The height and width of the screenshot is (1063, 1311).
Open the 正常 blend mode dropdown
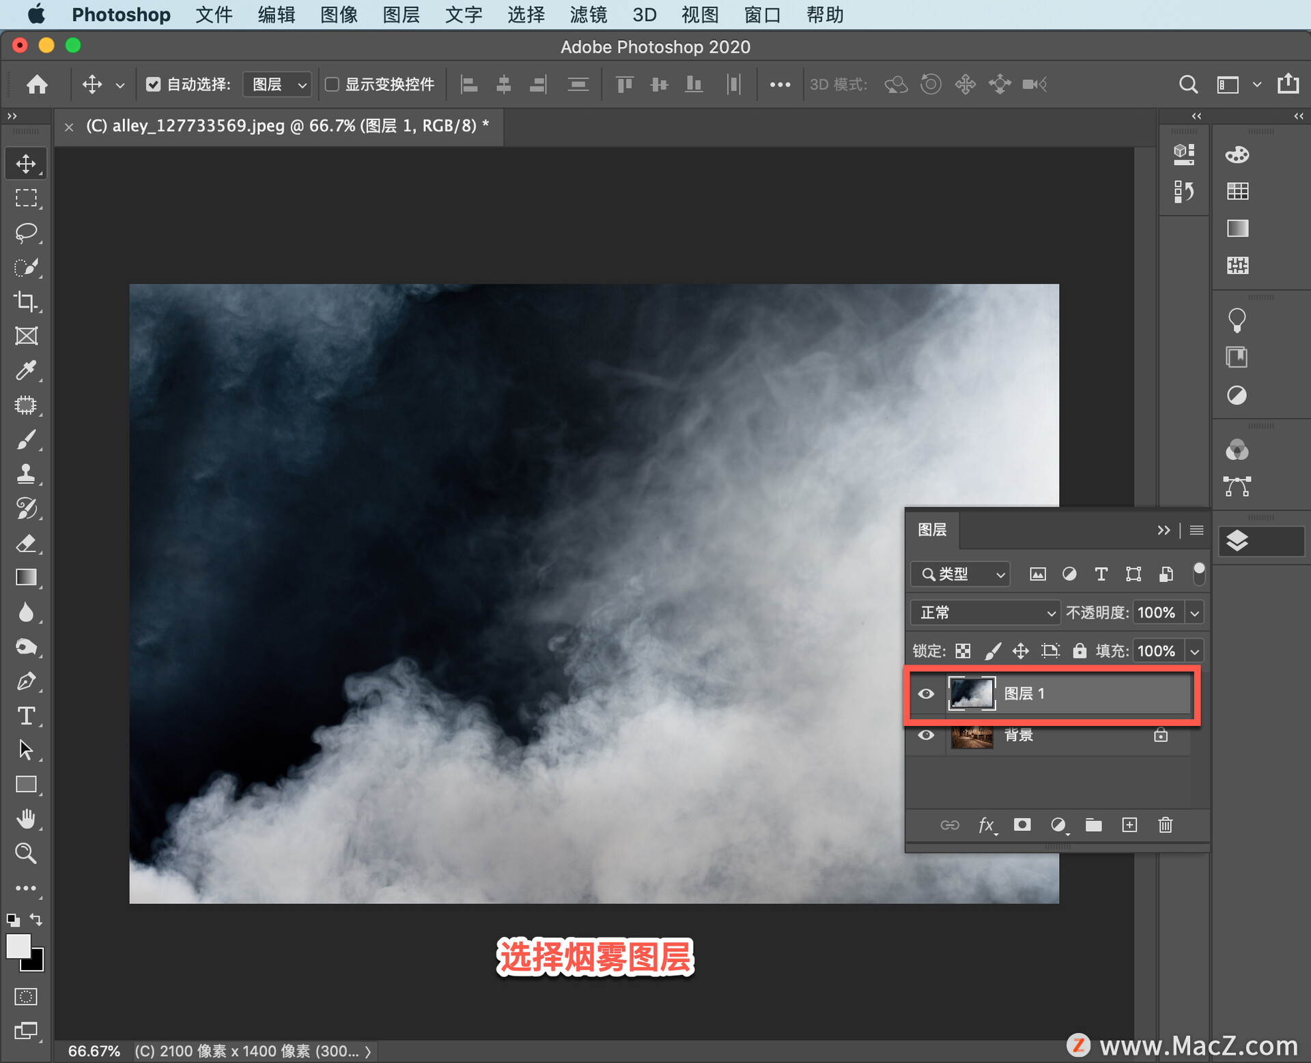click(x=985, y=613)
